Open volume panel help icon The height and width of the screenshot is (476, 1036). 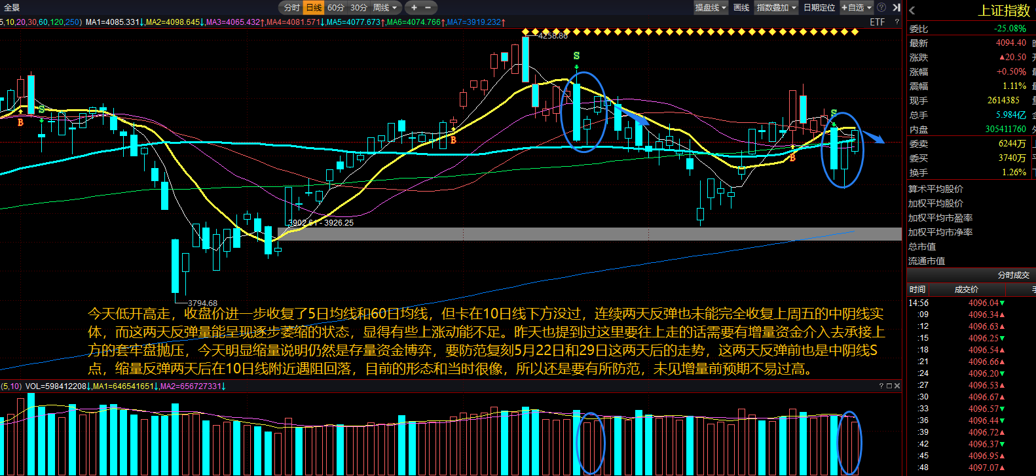pyautogui.click(x=881, y=386)
